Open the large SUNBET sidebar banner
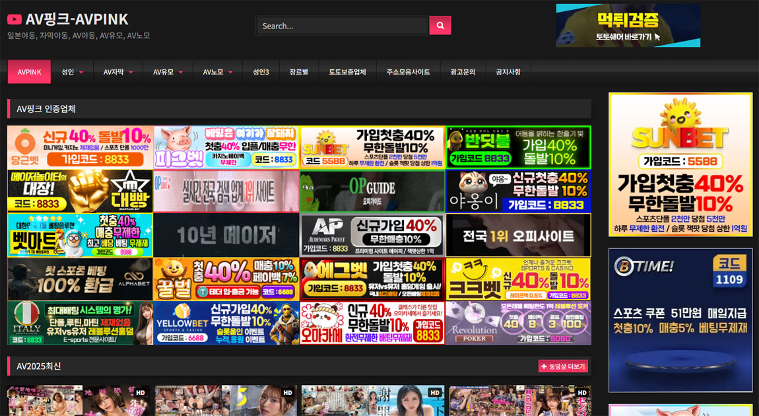 680,164
